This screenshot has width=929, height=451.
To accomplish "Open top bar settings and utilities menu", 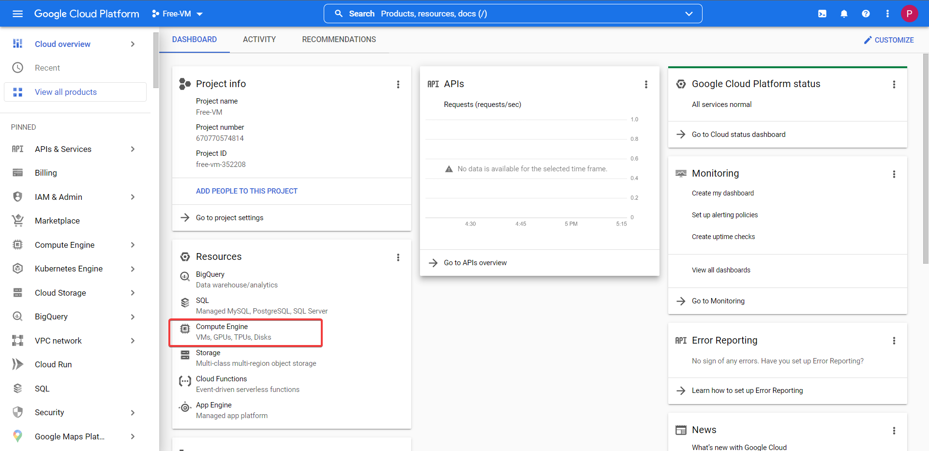I will (887, 14).
